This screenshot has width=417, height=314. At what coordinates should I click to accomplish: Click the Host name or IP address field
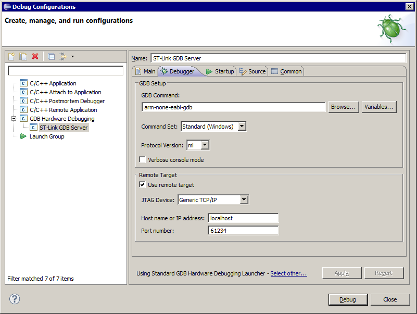click(243, 218)
